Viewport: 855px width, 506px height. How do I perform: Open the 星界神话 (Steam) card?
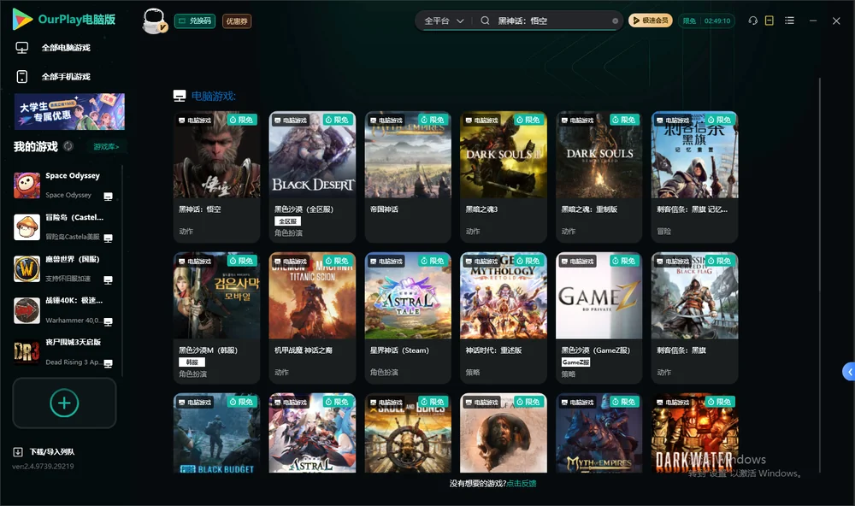coord(408,318)
